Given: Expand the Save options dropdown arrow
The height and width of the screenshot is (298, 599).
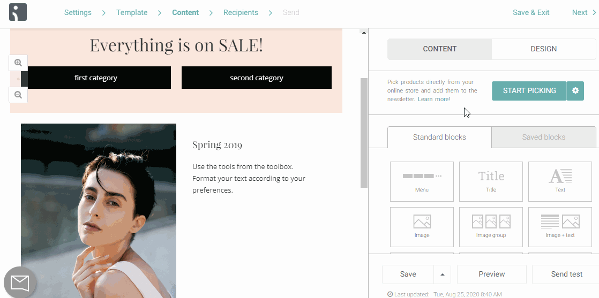Looking at the screenshot, I should click(x=443, y=274).
